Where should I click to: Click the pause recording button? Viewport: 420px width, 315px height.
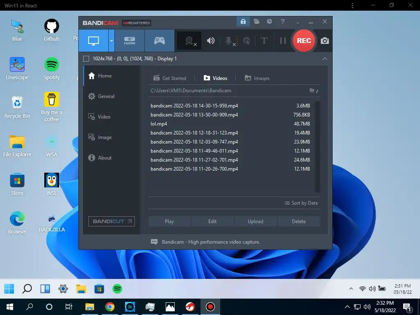coord(283,41)
